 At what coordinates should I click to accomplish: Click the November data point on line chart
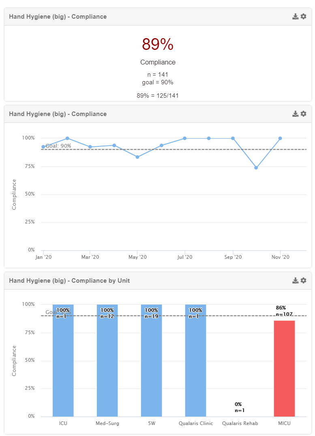pos(280,138)
